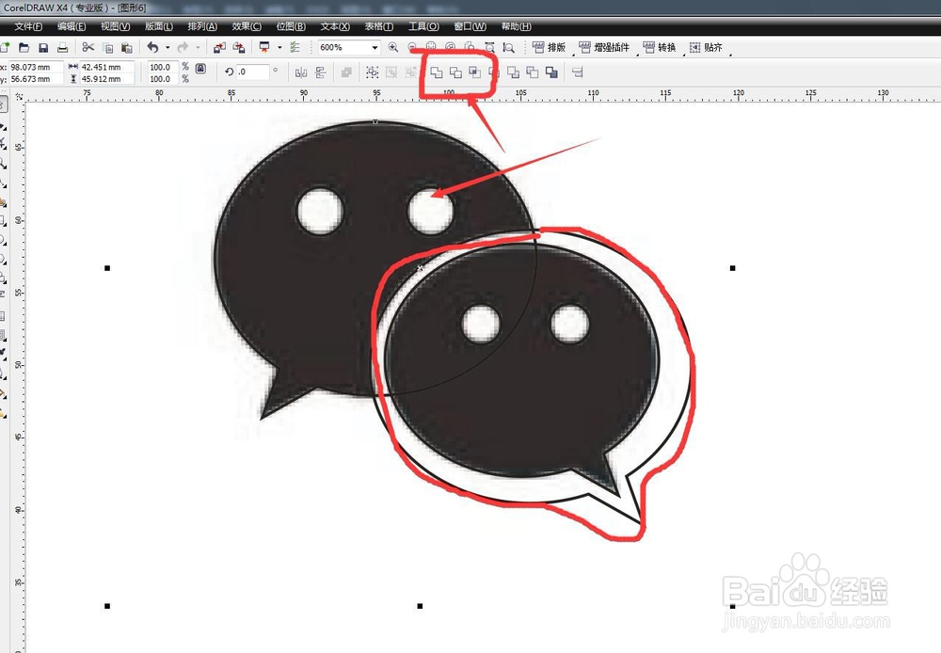Click the Export icon
Screen dimensions: 941x653
239,47
